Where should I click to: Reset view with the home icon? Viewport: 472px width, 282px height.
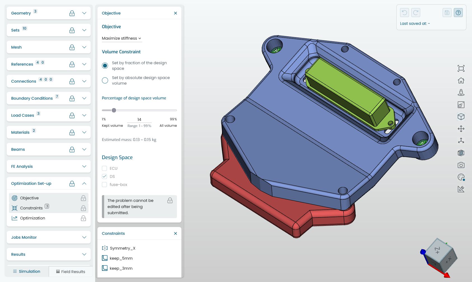(x=461, y=80)
